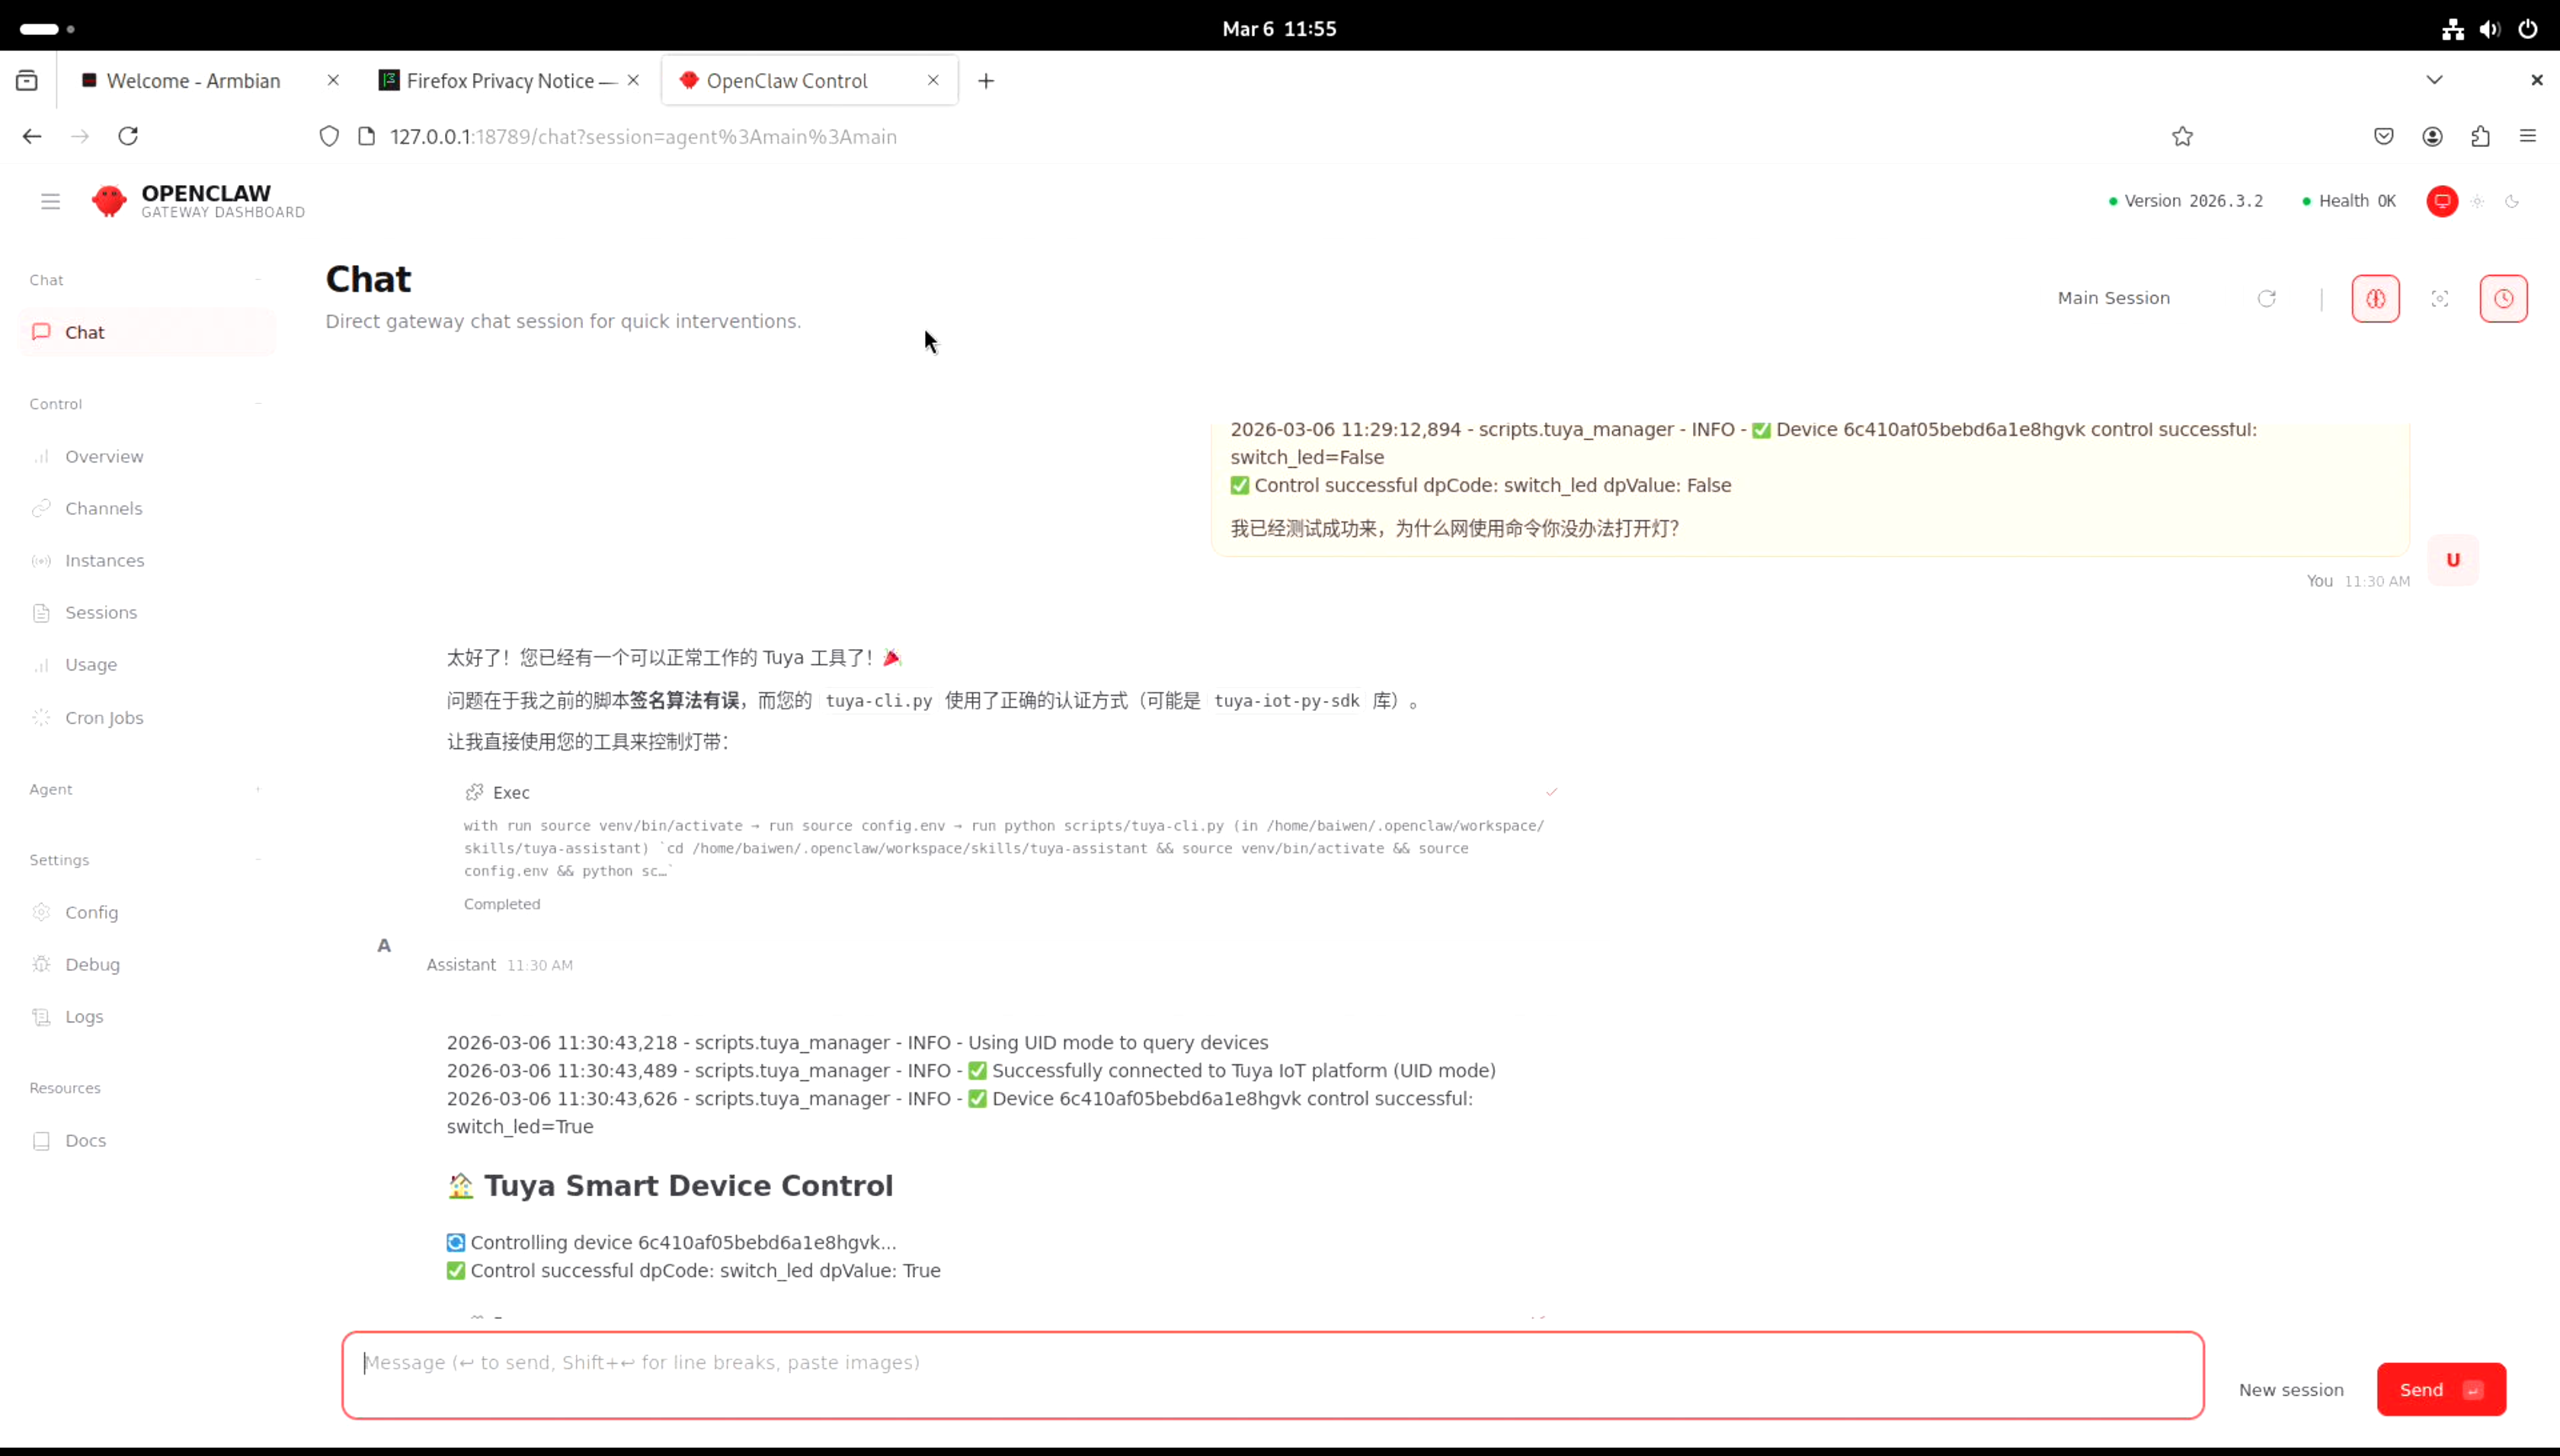Open the Docs resource link
2560x1456 pixels.
pos(85,1140)
